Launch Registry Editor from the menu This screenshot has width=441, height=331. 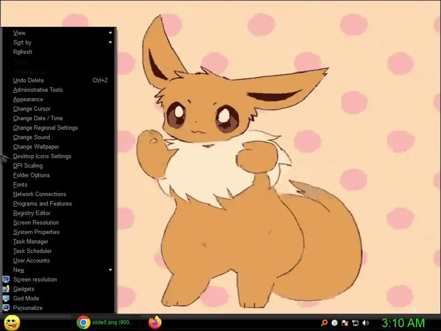(59, 213)
